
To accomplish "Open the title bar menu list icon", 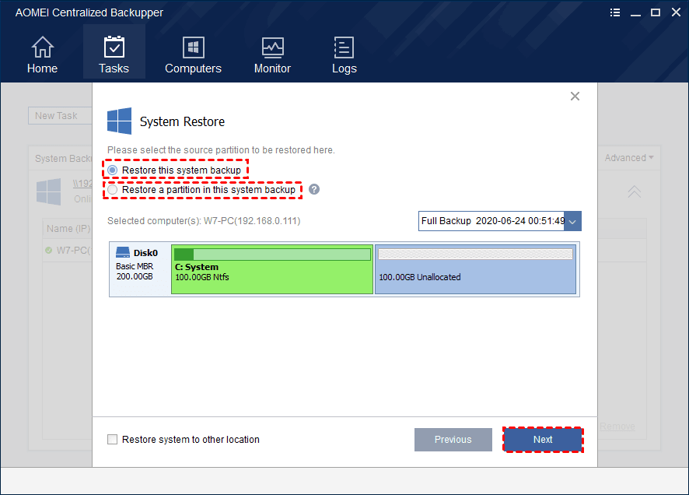I will point(615,12).
